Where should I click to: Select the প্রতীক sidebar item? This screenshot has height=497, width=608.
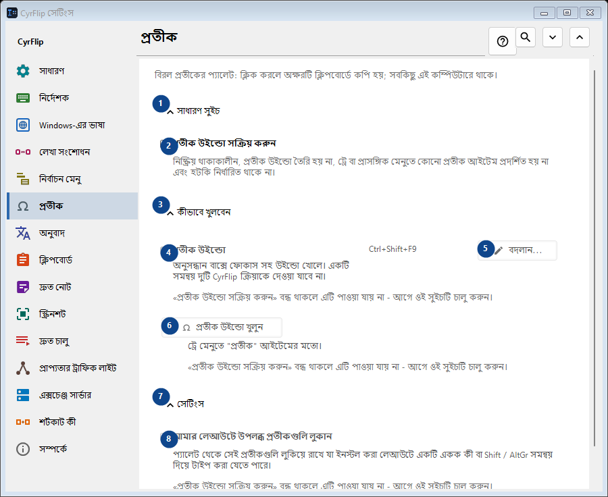(x=72, y=206)
